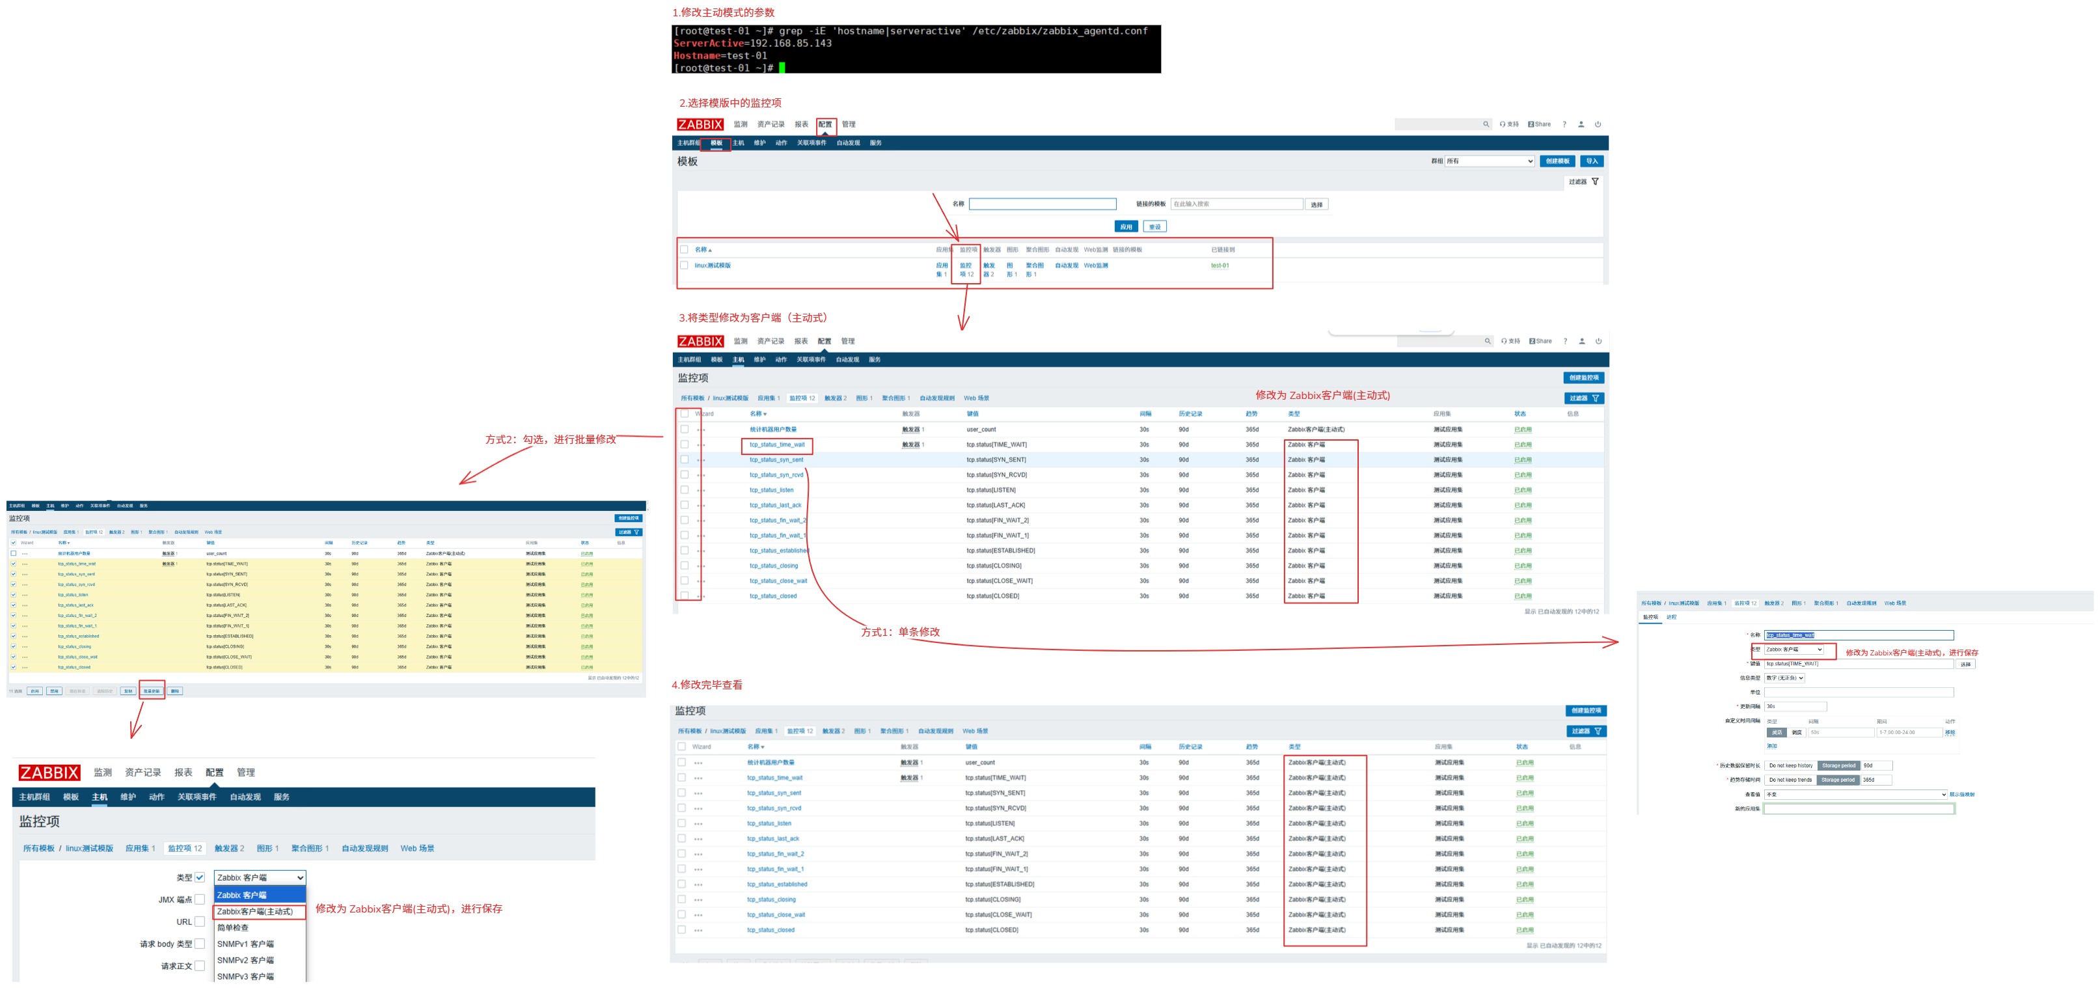Tick the 统计机器用户数量 row checkbox in step 4 list
The image size is (2100, 988).
pyautogui.click(x=681, y=762)
